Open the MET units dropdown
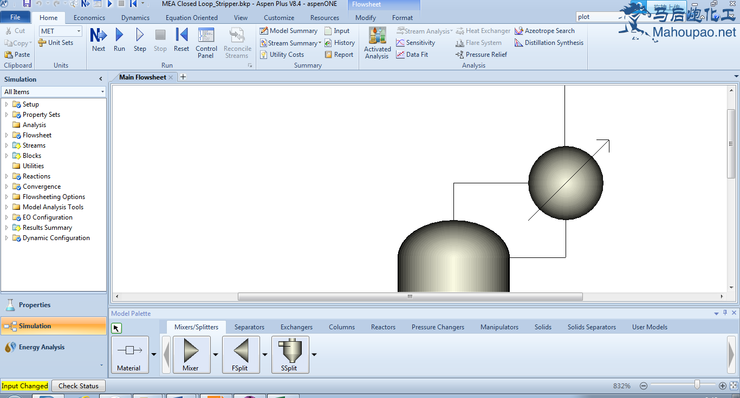Viewport: 740px width, 398px height. (x=79, y=31)
